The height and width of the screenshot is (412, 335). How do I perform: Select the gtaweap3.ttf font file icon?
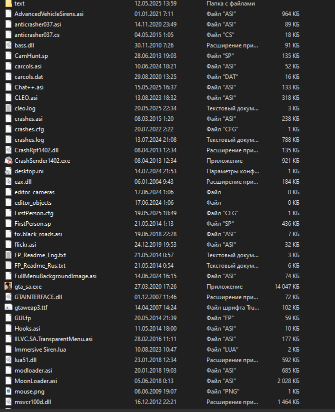coord(8,308)
